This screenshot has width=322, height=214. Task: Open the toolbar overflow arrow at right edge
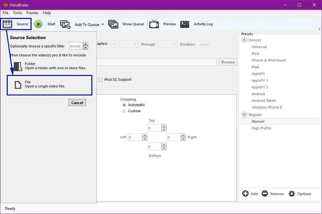pos(319,29)
